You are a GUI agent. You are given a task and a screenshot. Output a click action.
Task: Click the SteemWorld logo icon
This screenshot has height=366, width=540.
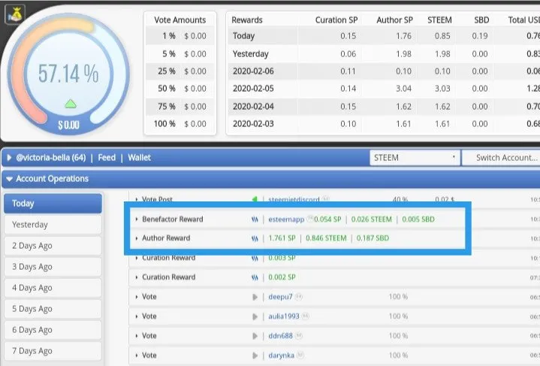pos(15,14)
